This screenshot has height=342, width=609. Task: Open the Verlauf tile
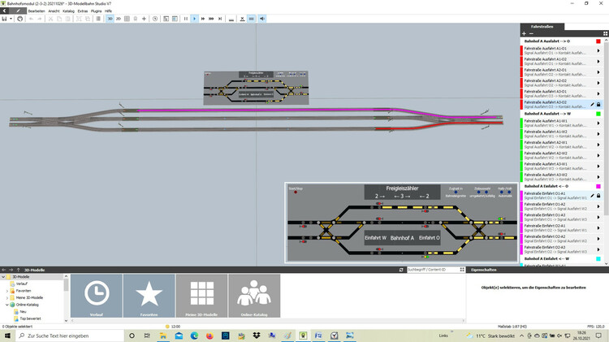tap(96, 296)
